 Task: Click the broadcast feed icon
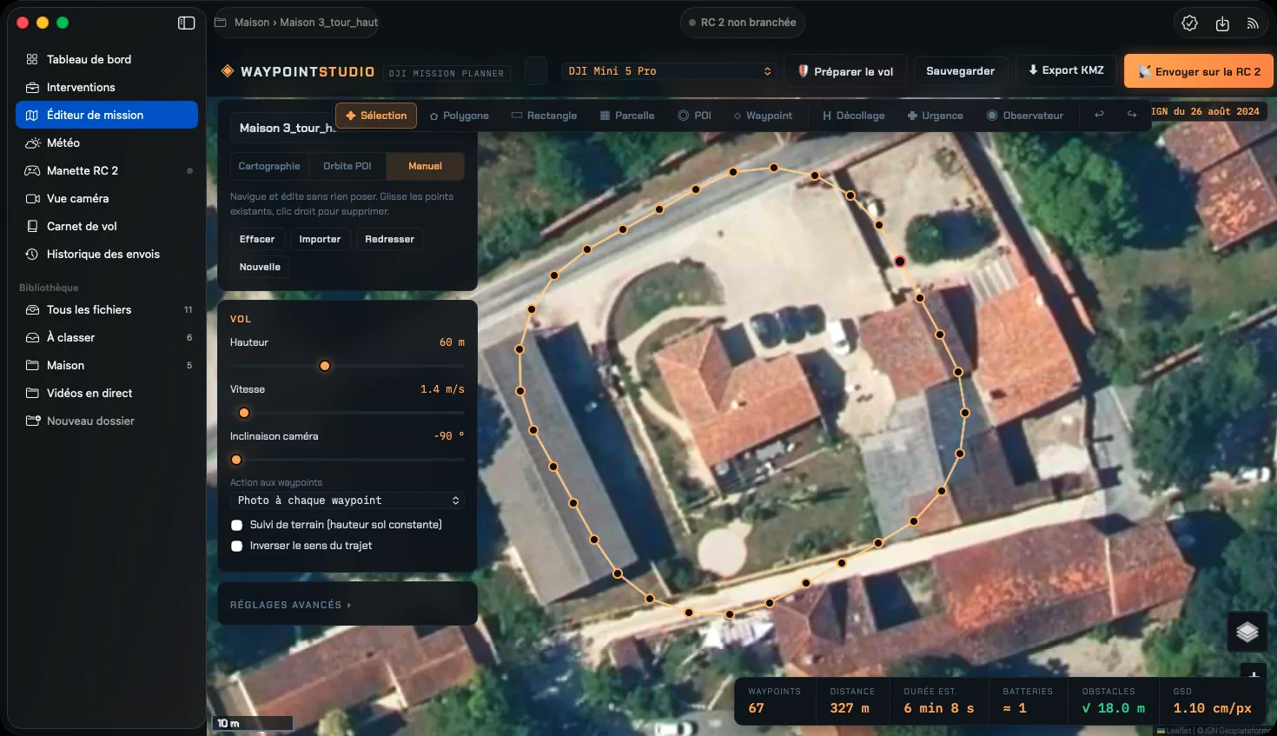tap(1253, 23)
